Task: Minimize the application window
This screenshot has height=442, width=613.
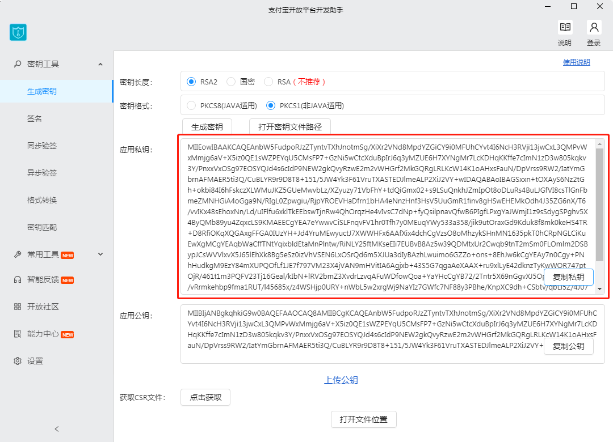Action: tap(548, 6)
